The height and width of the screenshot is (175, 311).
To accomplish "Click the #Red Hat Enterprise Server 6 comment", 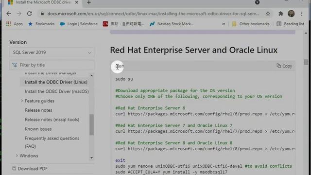I will (x=150, y=108).
